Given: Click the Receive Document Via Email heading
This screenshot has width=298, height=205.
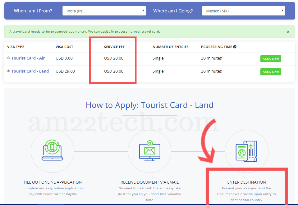Looking at the screenshot, I should coord(149,182).
